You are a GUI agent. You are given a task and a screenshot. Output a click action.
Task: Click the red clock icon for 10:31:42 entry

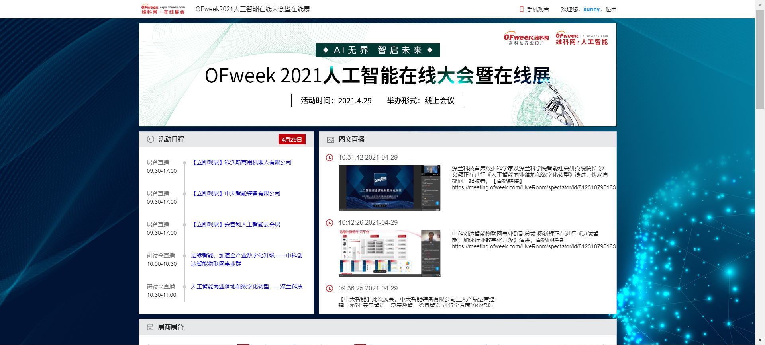coord(330,158)
